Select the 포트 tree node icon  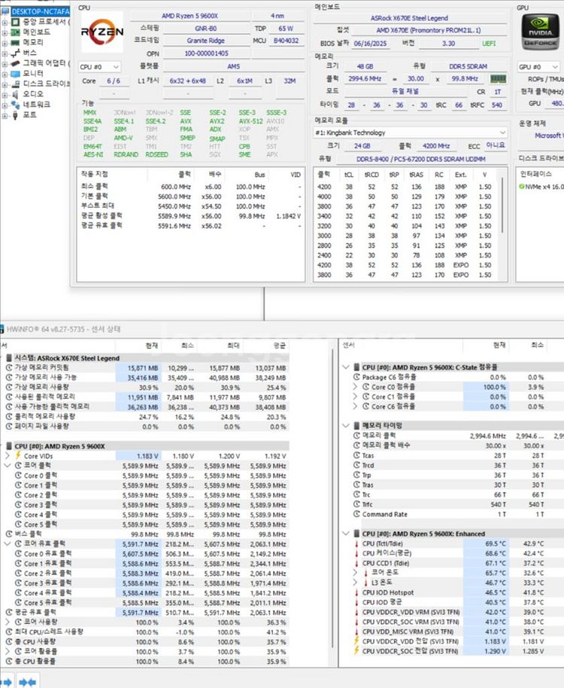point(16,115)
